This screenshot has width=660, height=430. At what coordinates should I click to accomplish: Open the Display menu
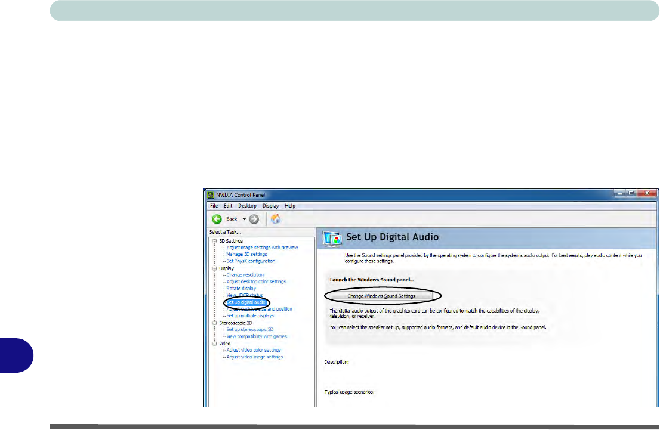[x=271, y=206]
